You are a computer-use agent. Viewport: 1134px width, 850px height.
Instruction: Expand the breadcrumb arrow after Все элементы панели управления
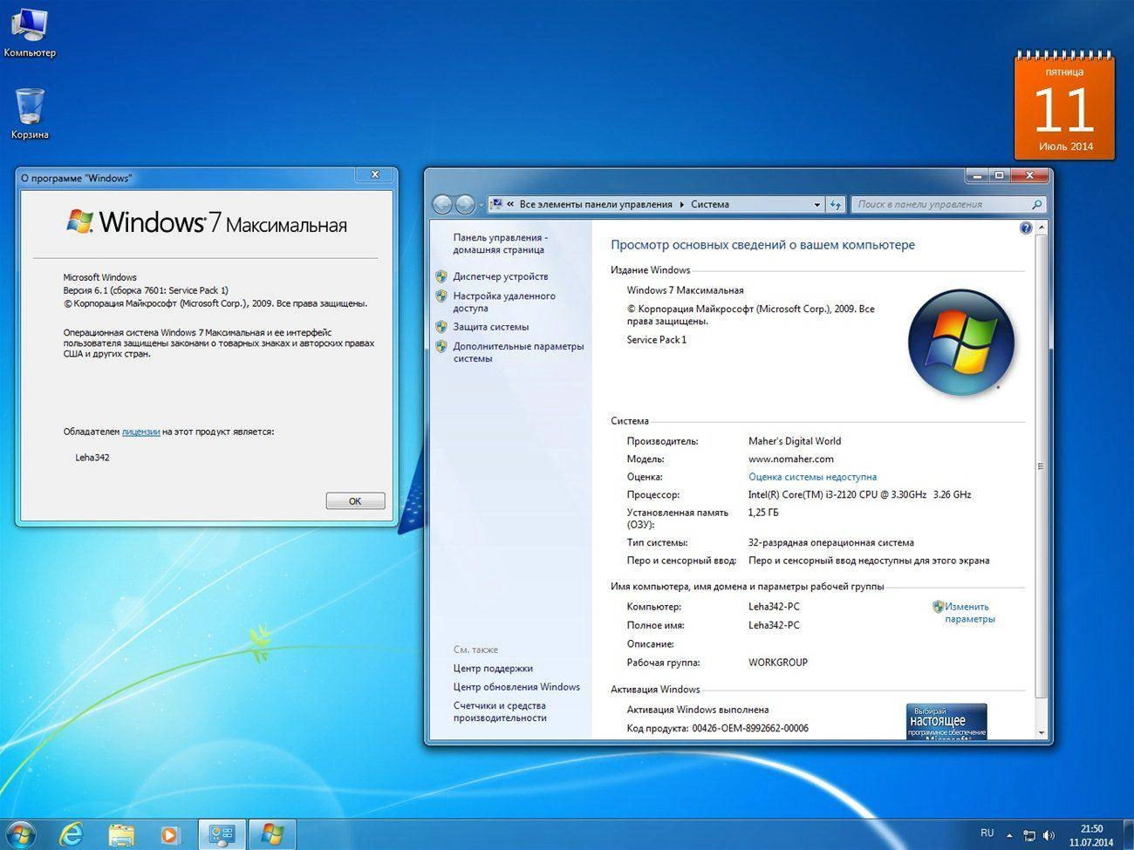coord(682,204)
